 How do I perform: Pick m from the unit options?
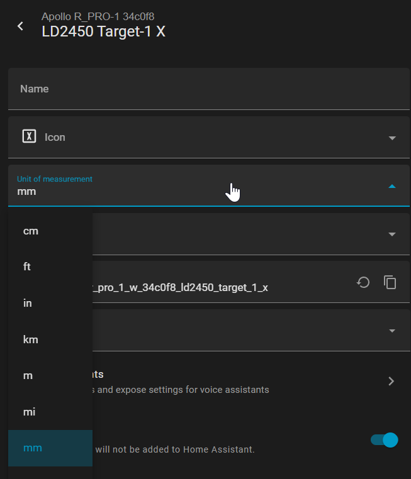click(50, 375)
